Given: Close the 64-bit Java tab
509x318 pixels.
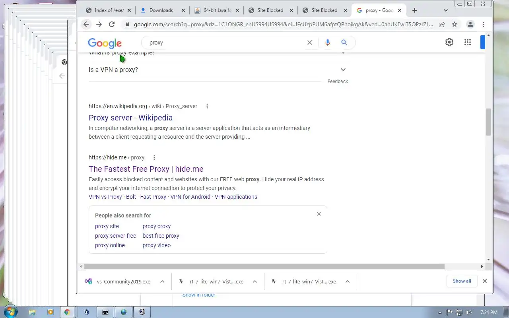Looking at the screenshot, I should [237, 10].
